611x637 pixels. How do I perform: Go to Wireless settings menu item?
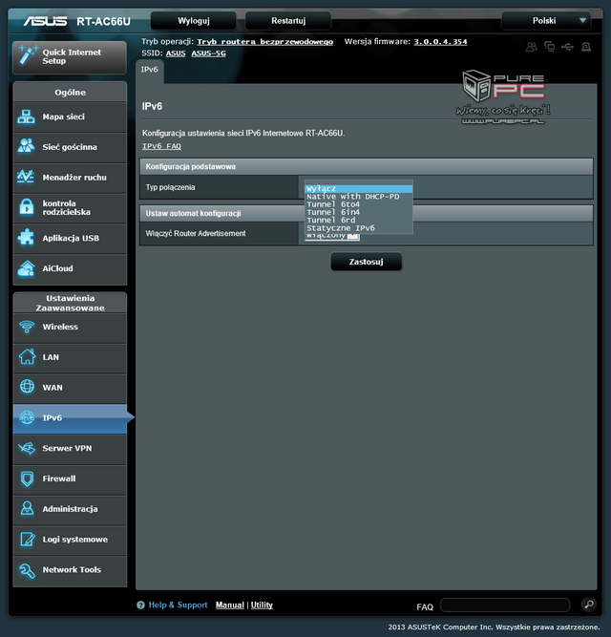(70, 327)
